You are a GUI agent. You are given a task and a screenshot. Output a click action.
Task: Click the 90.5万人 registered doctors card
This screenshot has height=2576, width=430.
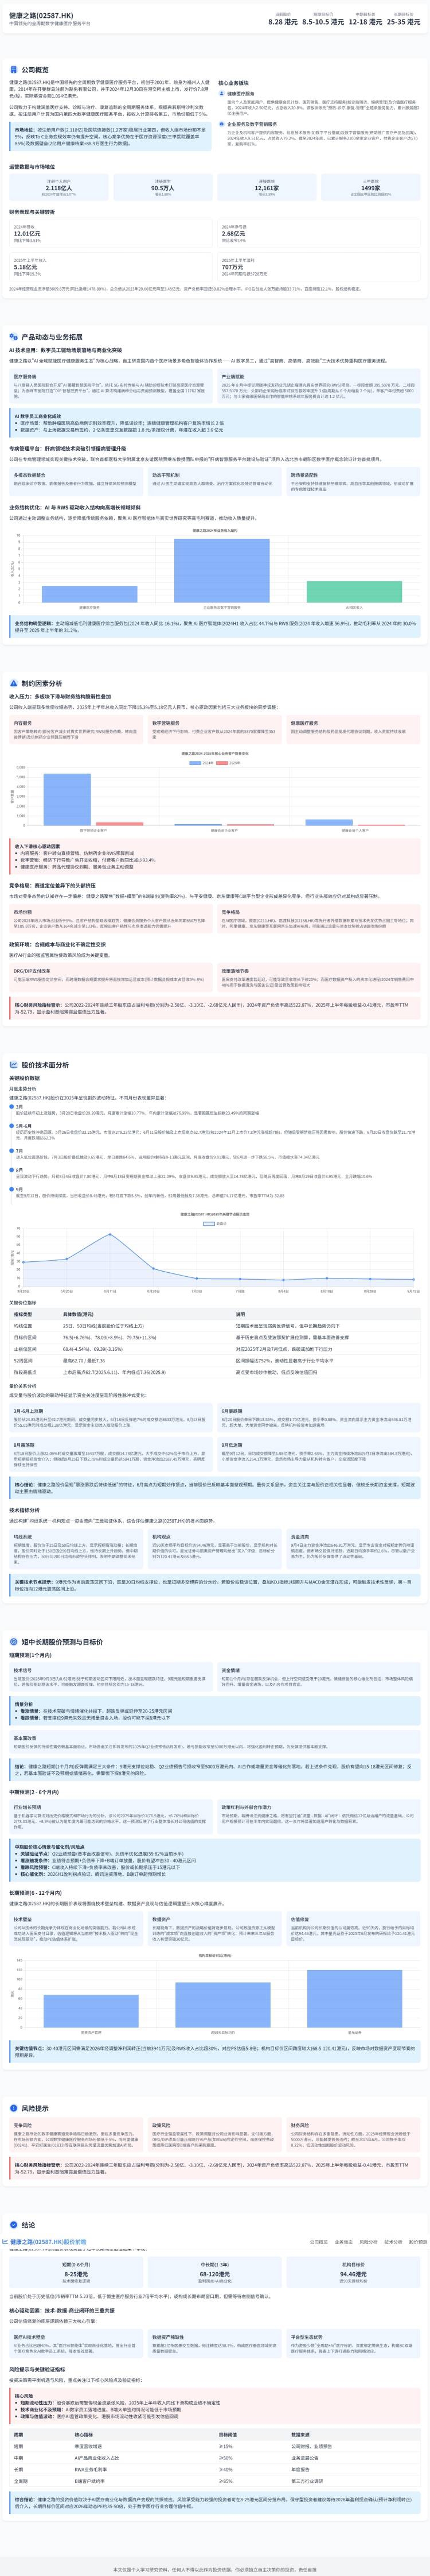163,187
